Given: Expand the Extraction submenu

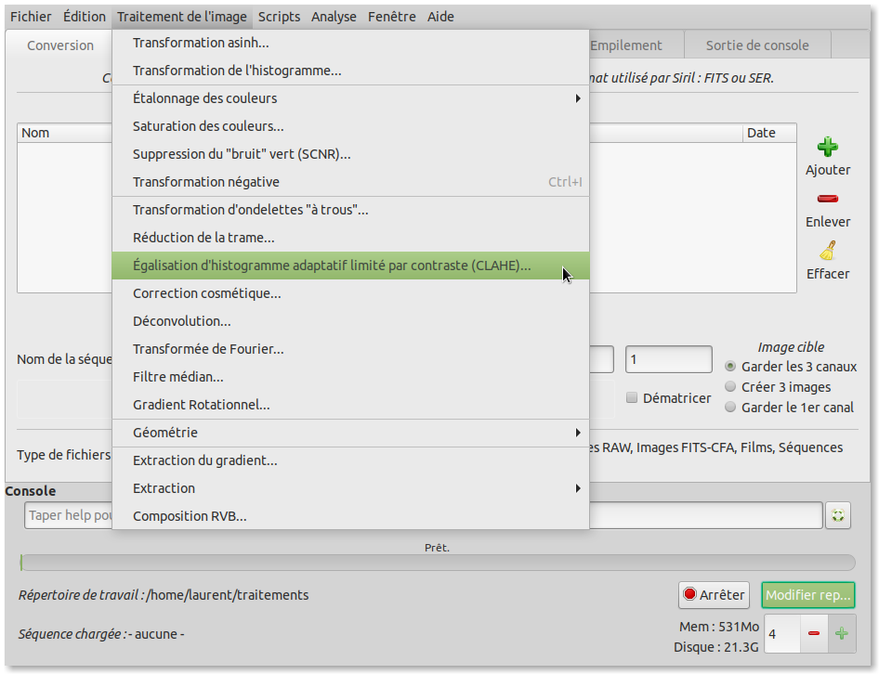Looking at the screenshot, I should [350, 488].
